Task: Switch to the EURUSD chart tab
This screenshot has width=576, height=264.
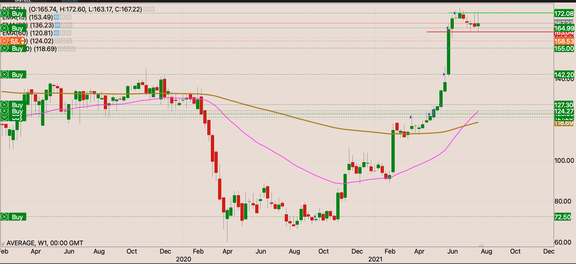Action: 70,1
